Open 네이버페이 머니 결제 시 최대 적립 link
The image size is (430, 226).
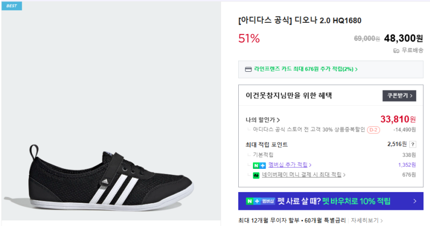coord(304,175)
